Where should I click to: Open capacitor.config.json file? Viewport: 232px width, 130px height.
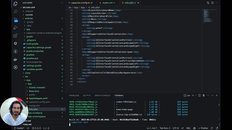click(x=40, y=102)
